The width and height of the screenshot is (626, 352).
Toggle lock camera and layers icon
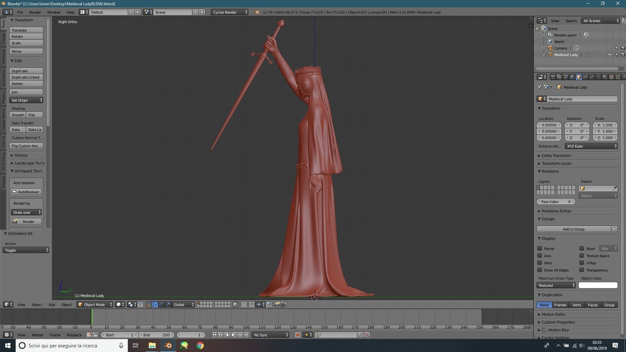pyautogui.click(x=236, y=304)
